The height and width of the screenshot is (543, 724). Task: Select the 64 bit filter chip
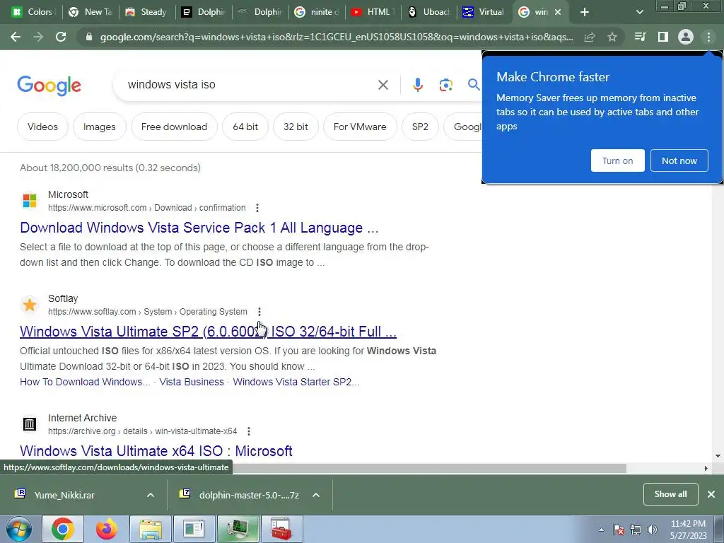coord(245,127)
